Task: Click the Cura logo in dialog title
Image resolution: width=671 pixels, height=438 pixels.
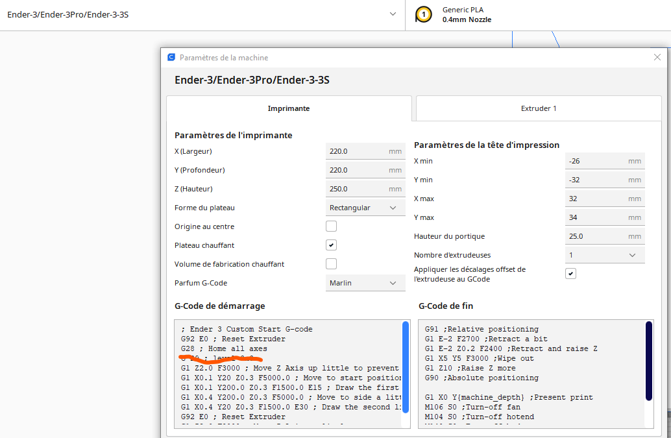Action: coord(171,57)
